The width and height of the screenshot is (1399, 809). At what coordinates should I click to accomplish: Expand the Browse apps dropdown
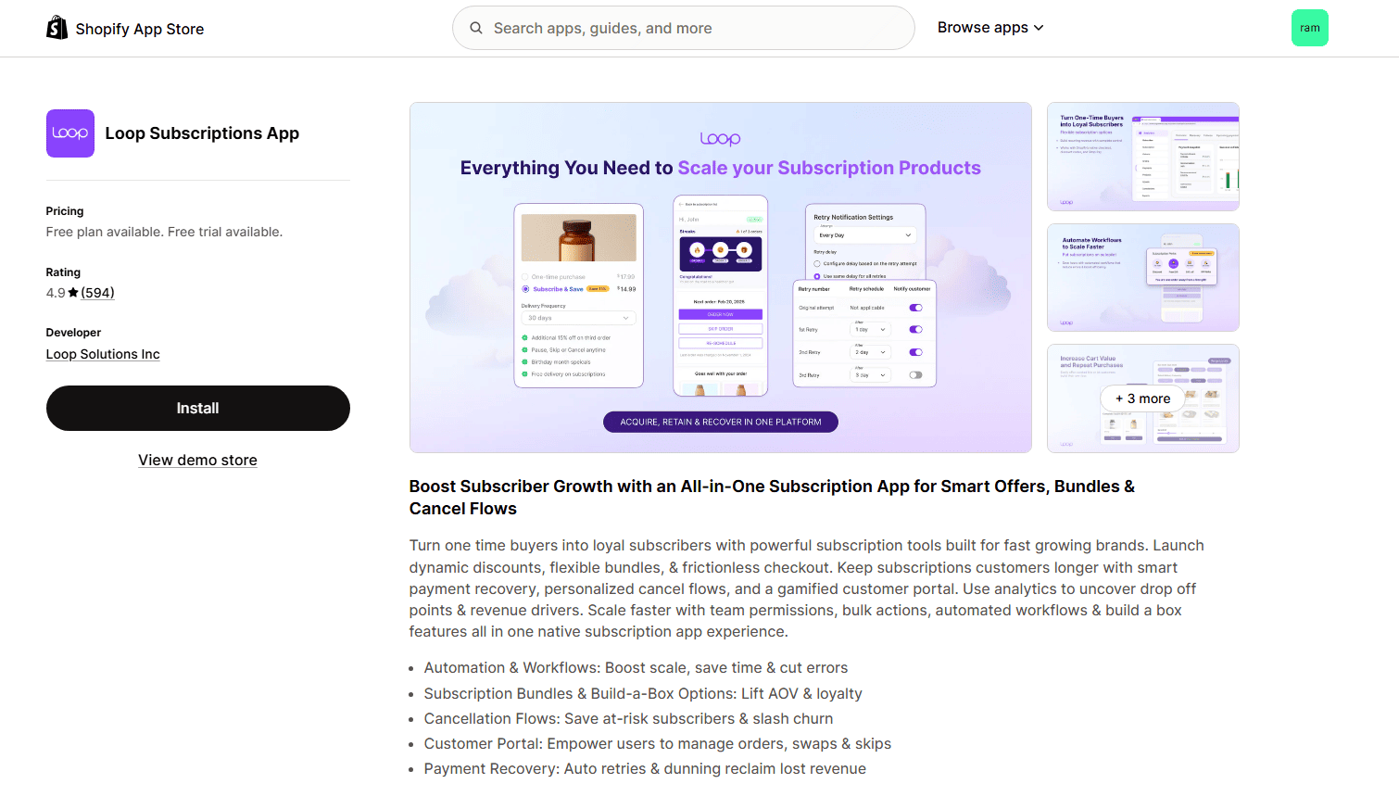pyautogui.click(x=990, y=28)
